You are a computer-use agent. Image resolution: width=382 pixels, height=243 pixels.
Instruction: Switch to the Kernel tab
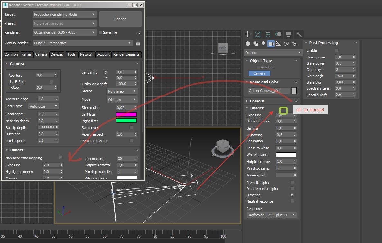(26, 55)
